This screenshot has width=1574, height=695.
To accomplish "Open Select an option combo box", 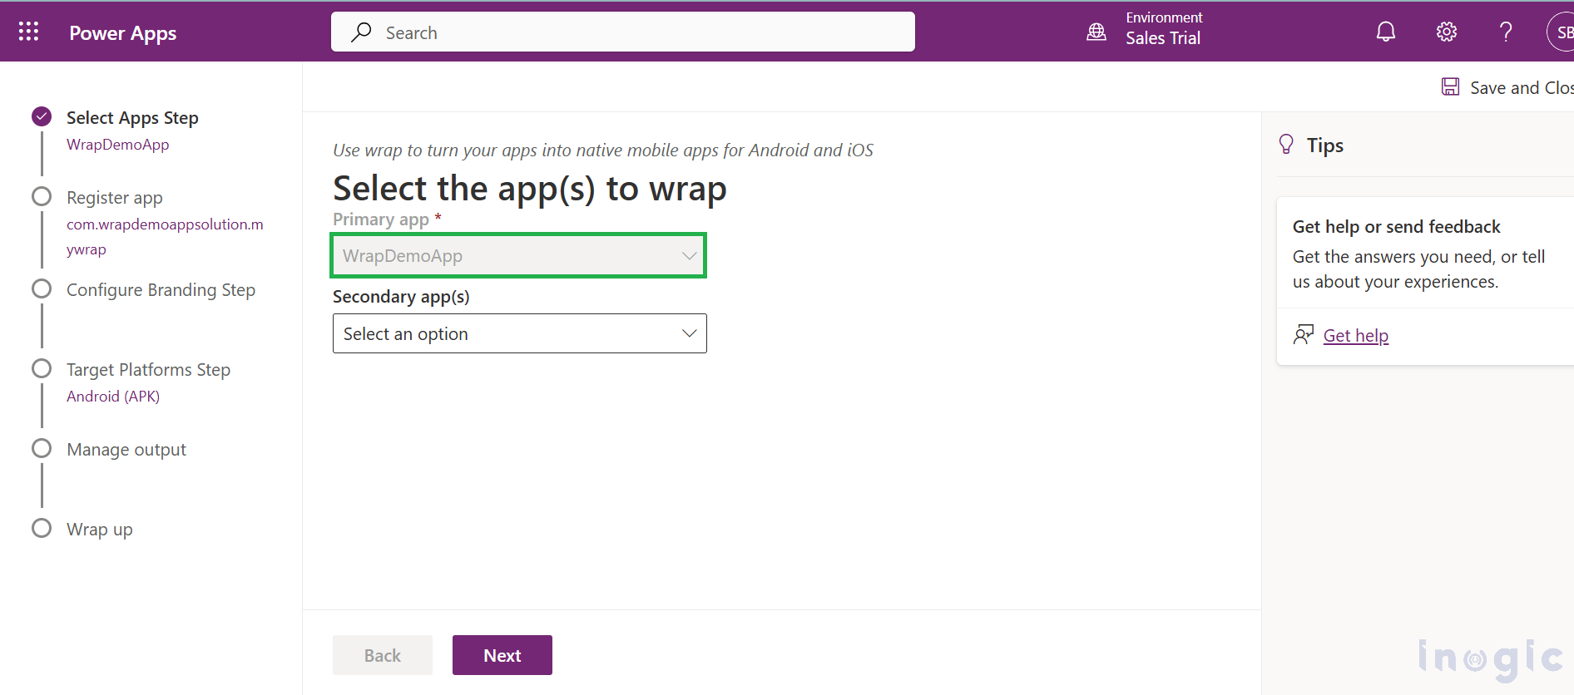I will (x=520, y=333).
